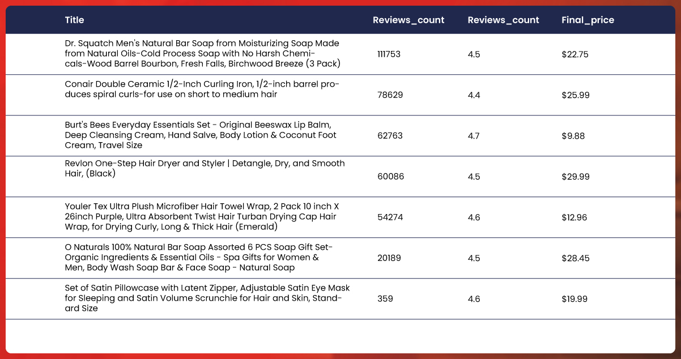The image size is (681, 359).
Task: Click the 4.6 rating in Satin Pillowcase row
Action: click(x=474, y=299)
